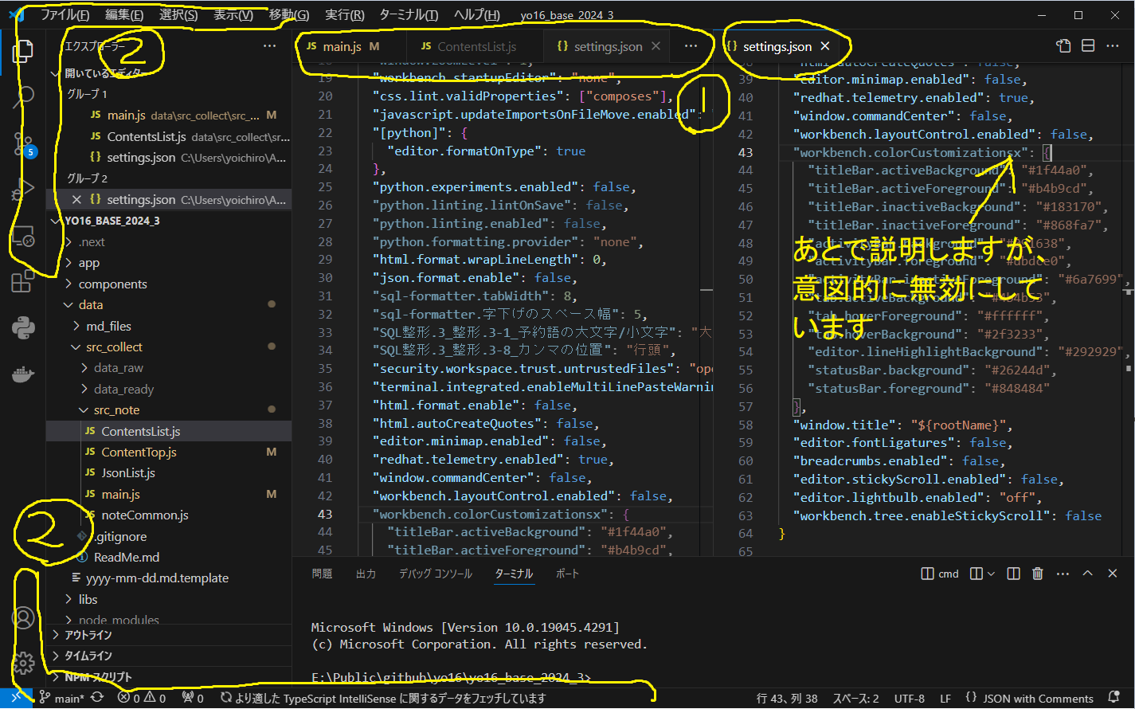Open ContentTop.js in the file tree
The height and width of the screenshot is (709, 1135).
pos(169,452)
